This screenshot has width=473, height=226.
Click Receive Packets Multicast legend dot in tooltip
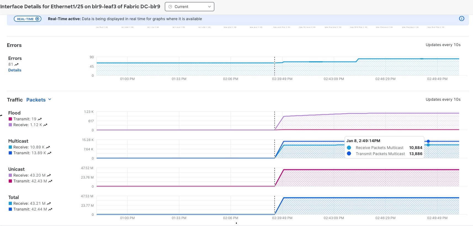pos(349,148)
